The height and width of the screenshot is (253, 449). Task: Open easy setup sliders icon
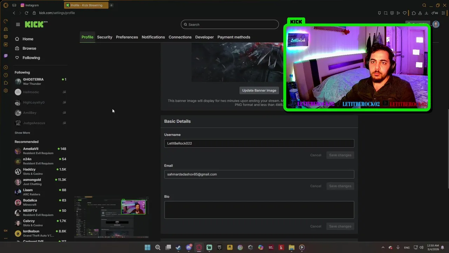[443, 13]
